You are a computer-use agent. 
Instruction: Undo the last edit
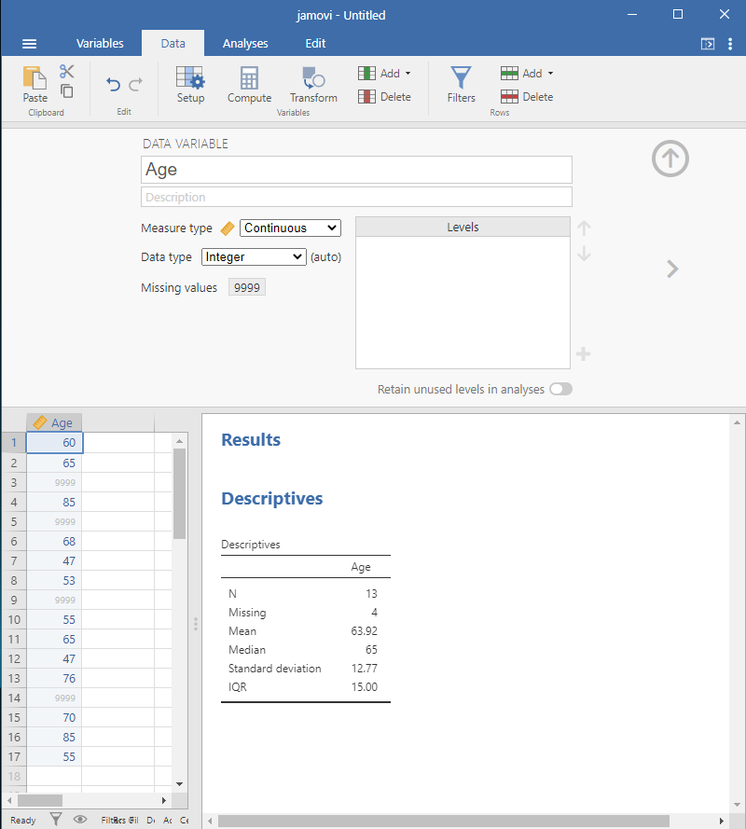pos(113,84)
